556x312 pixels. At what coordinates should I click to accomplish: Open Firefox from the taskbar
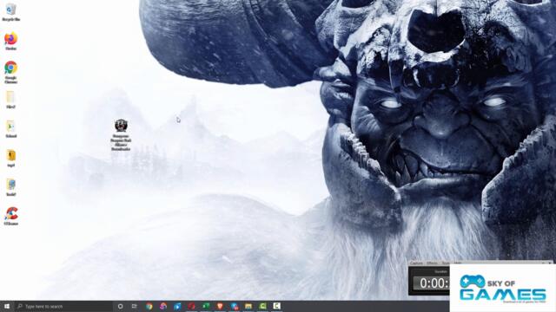[163, 306]
